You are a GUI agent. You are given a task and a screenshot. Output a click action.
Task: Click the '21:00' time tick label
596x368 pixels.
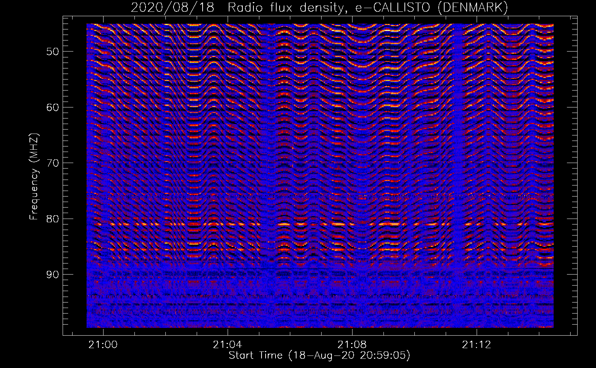[103, 345]
